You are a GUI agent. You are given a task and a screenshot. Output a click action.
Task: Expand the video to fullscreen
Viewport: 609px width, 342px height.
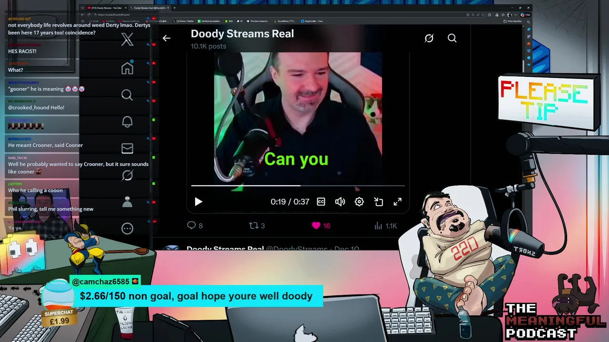[x=398, y=201]
